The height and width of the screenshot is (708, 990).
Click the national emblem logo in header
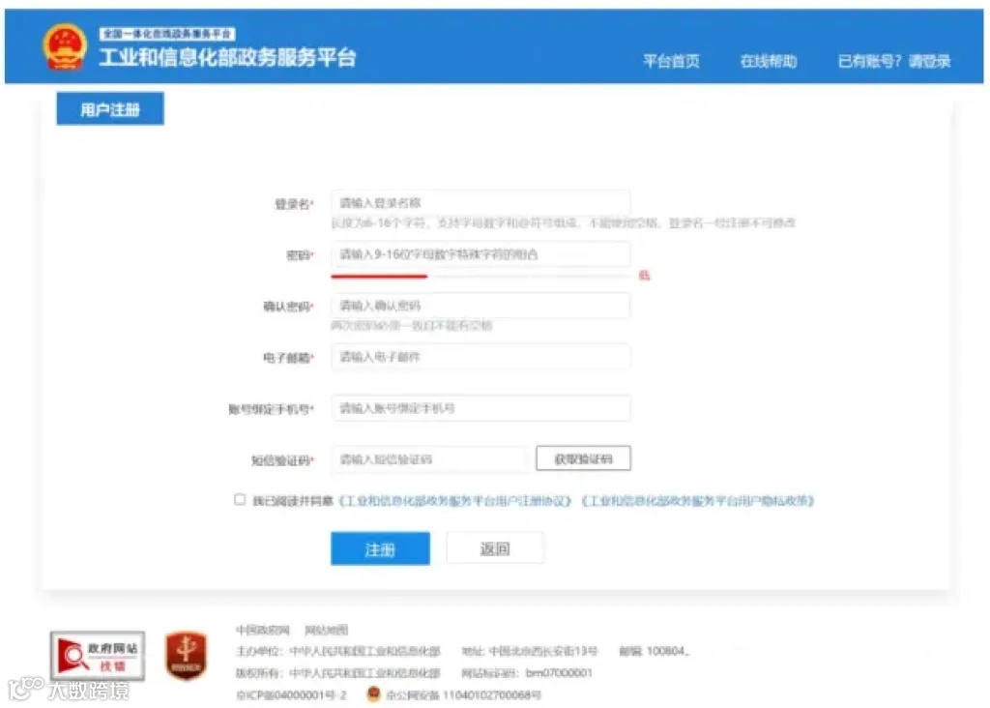tap(65, 46)
